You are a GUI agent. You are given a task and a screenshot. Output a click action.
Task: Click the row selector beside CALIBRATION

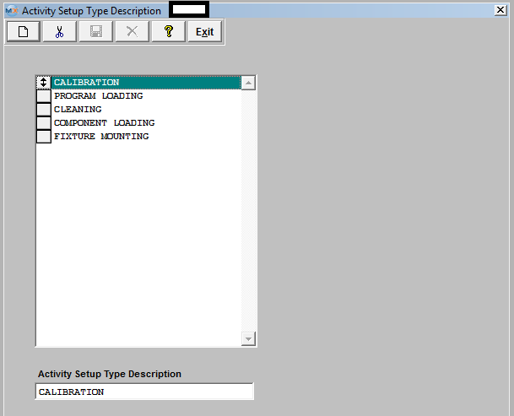[44, 83]
